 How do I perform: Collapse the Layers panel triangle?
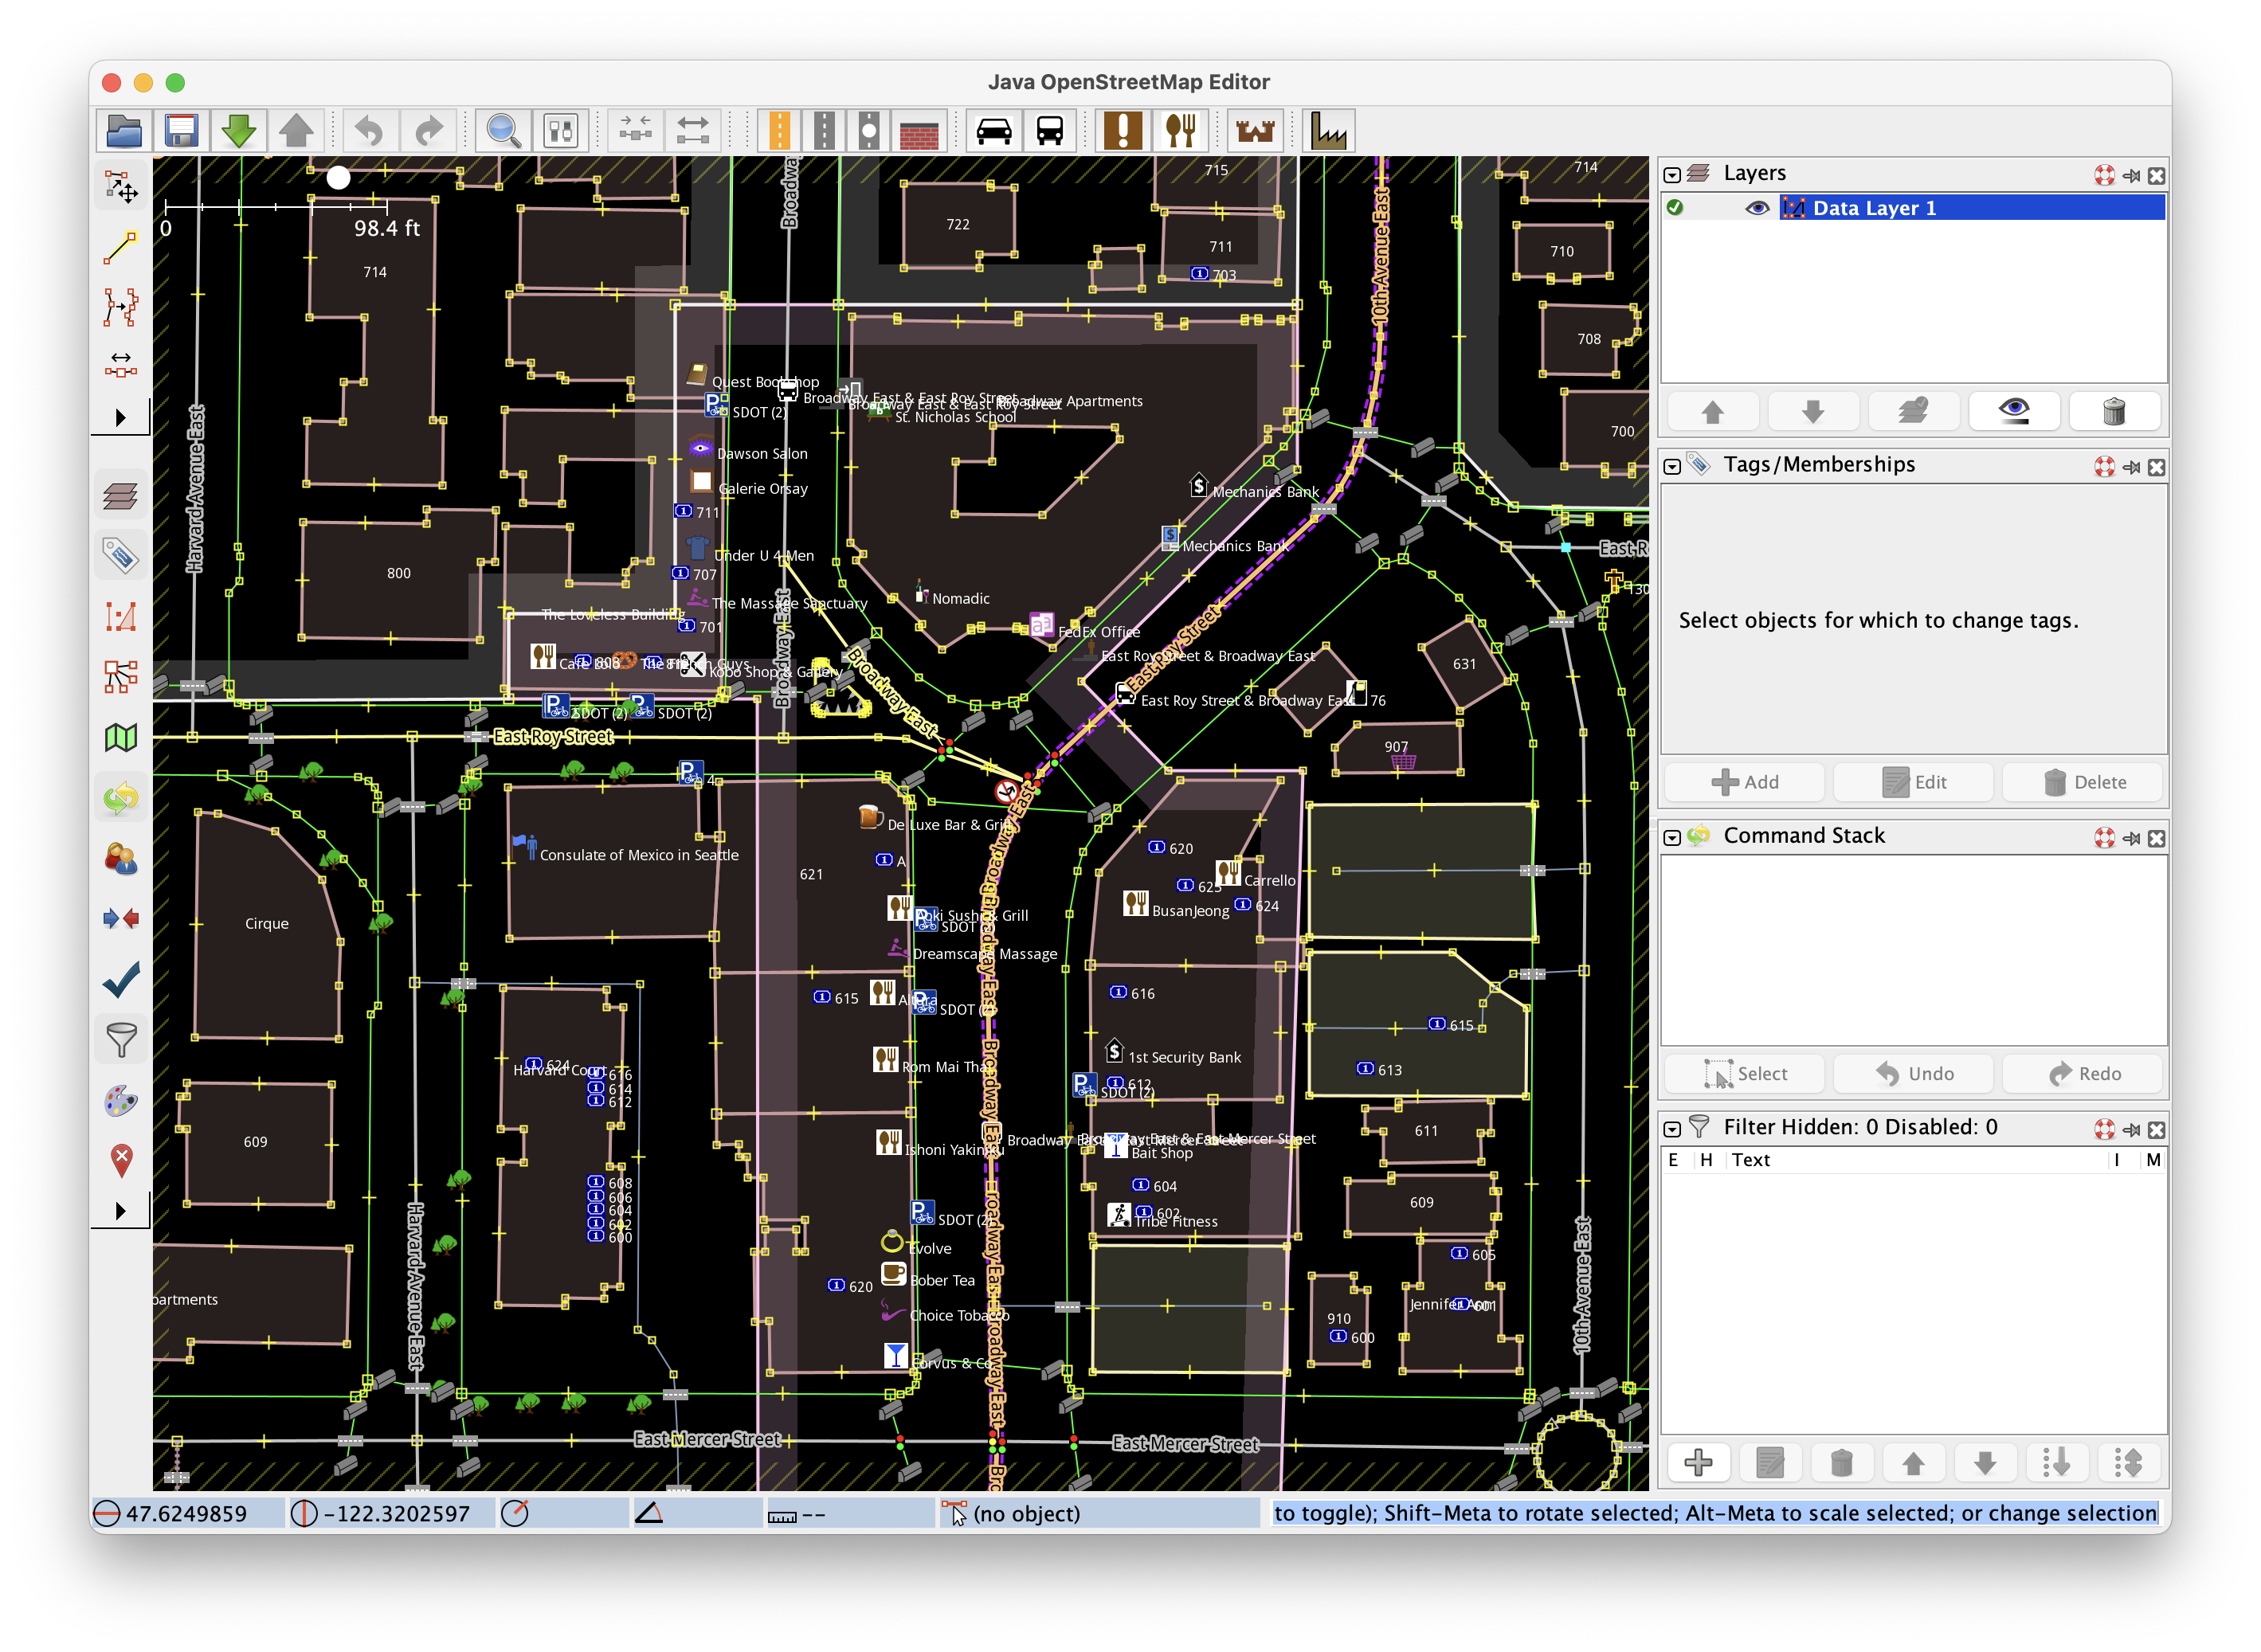click(1672, 174)
